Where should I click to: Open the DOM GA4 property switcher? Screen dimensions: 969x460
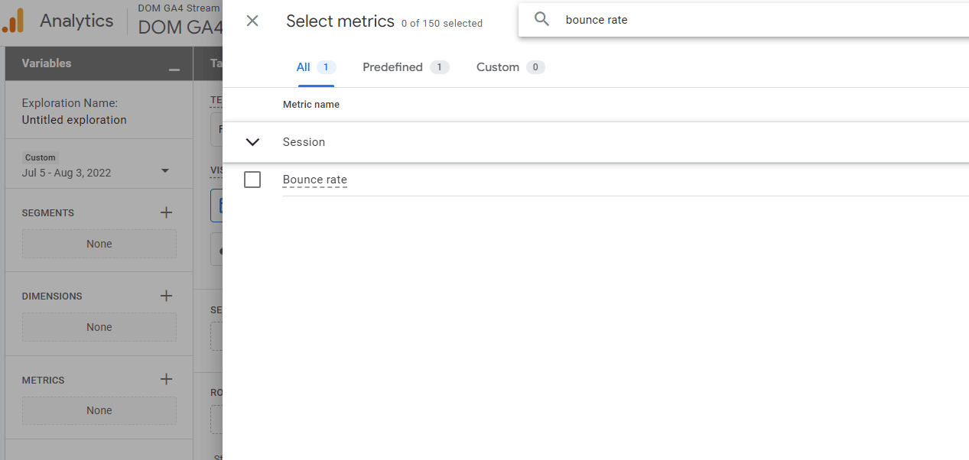[x=179, y=26]
